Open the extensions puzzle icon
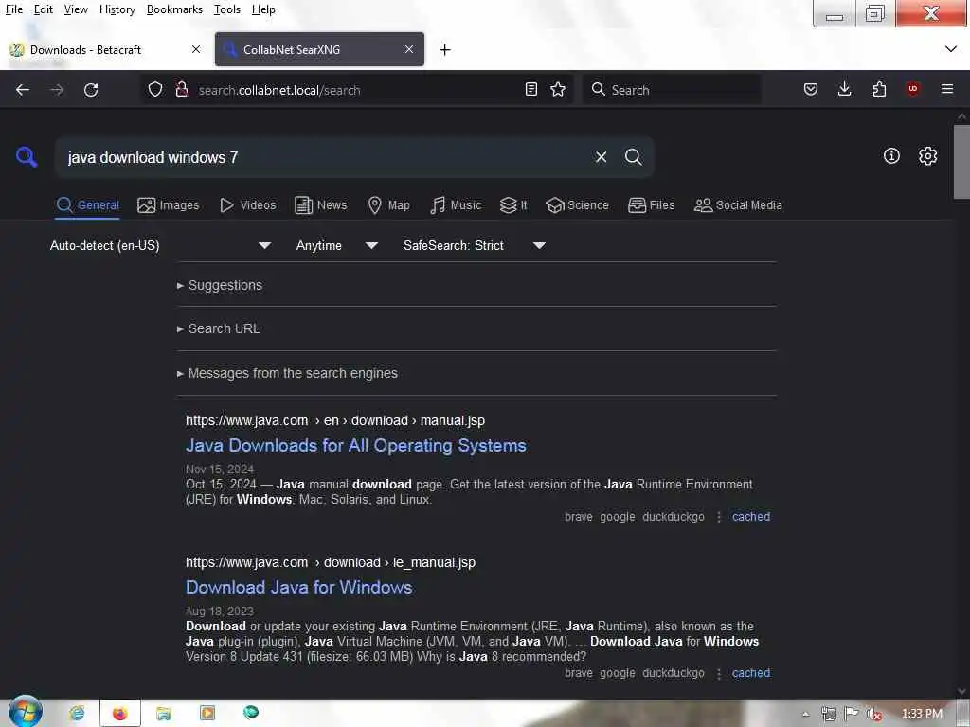The height and width of the screenshot is (727, 970). pyautogui.click(x=879, y=90)
